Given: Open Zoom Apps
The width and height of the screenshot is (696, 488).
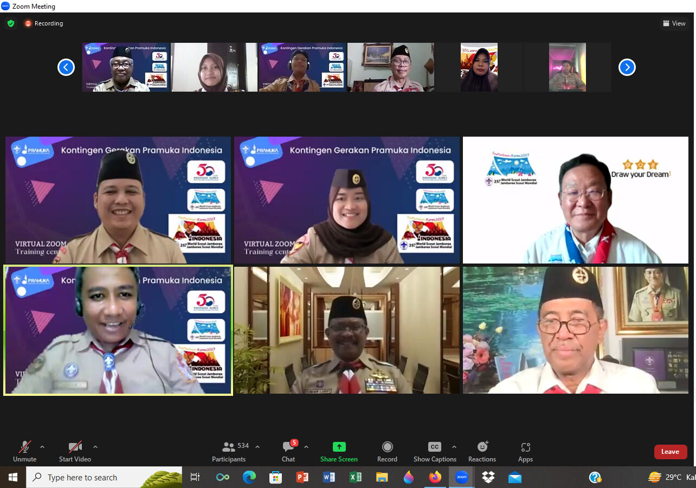Looking at the screenshot, I should click(525, 451).
